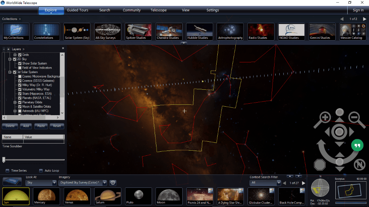This screenshot has height=207, width=369.
Task: Open the Context Search Filter dropdown
Action: pos(265,183)
